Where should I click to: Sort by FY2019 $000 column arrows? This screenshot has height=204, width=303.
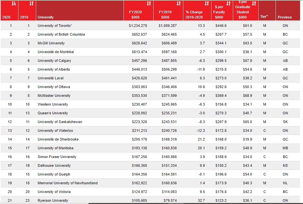coord(179,3)
